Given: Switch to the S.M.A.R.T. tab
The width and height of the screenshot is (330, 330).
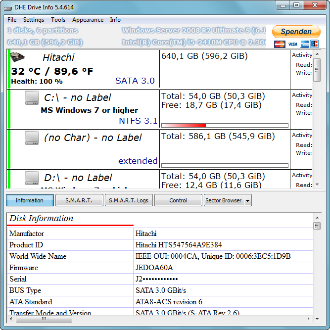Looking at the screenshot, I should click(79, 200).
